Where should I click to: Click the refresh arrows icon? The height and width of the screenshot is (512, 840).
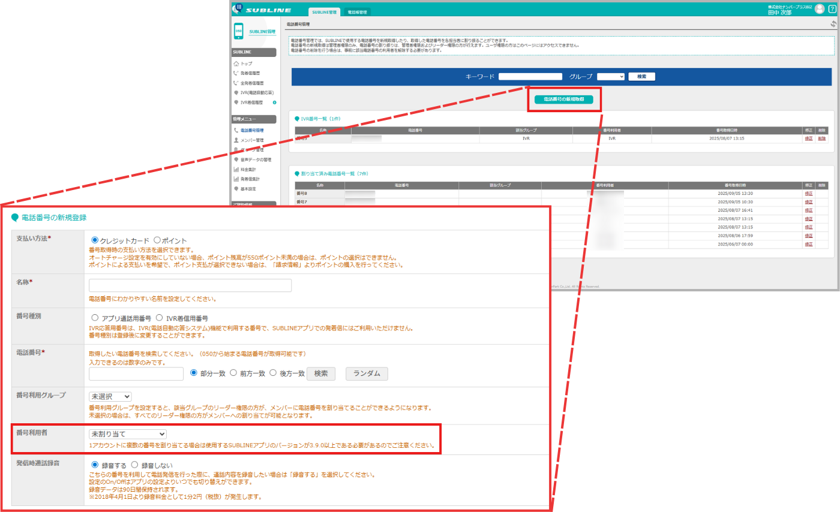[x=833, y=24]
